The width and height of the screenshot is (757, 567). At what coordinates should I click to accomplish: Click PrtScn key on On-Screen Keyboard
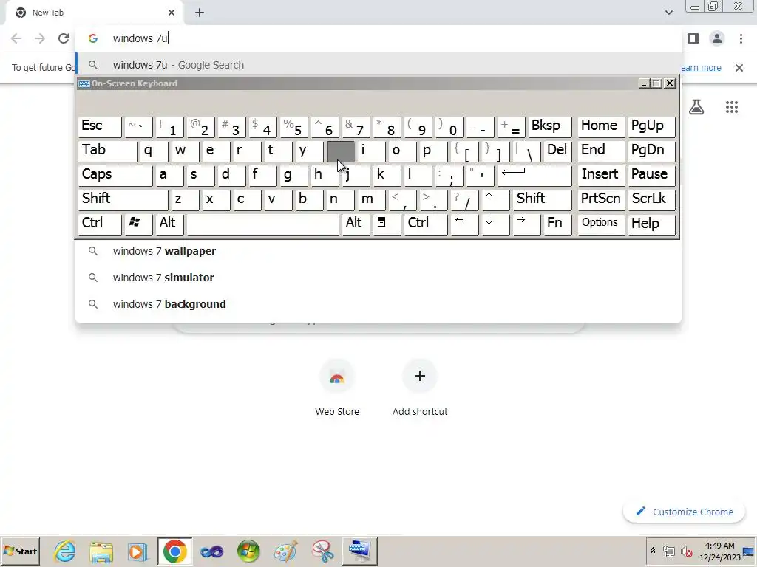coord(601,199)
